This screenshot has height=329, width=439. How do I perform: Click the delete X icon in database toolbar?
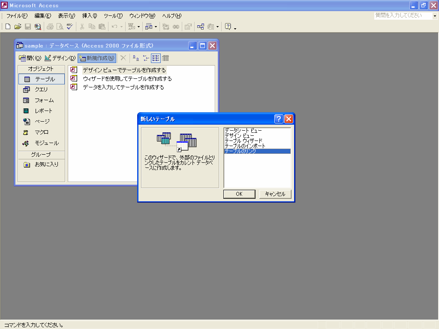click(x=123, y=58)
